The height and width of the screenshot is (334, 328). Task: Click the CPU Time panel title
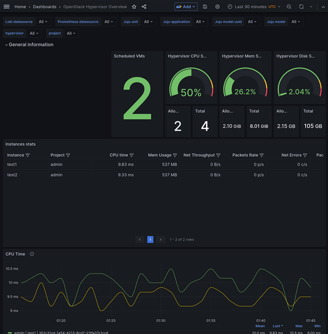(15, 254)
